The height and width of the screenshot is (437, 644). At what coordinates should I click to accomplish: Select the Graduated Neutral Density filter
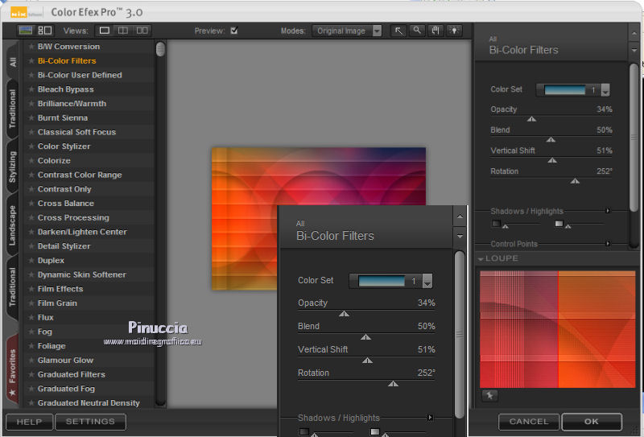(x=89, y=403)
